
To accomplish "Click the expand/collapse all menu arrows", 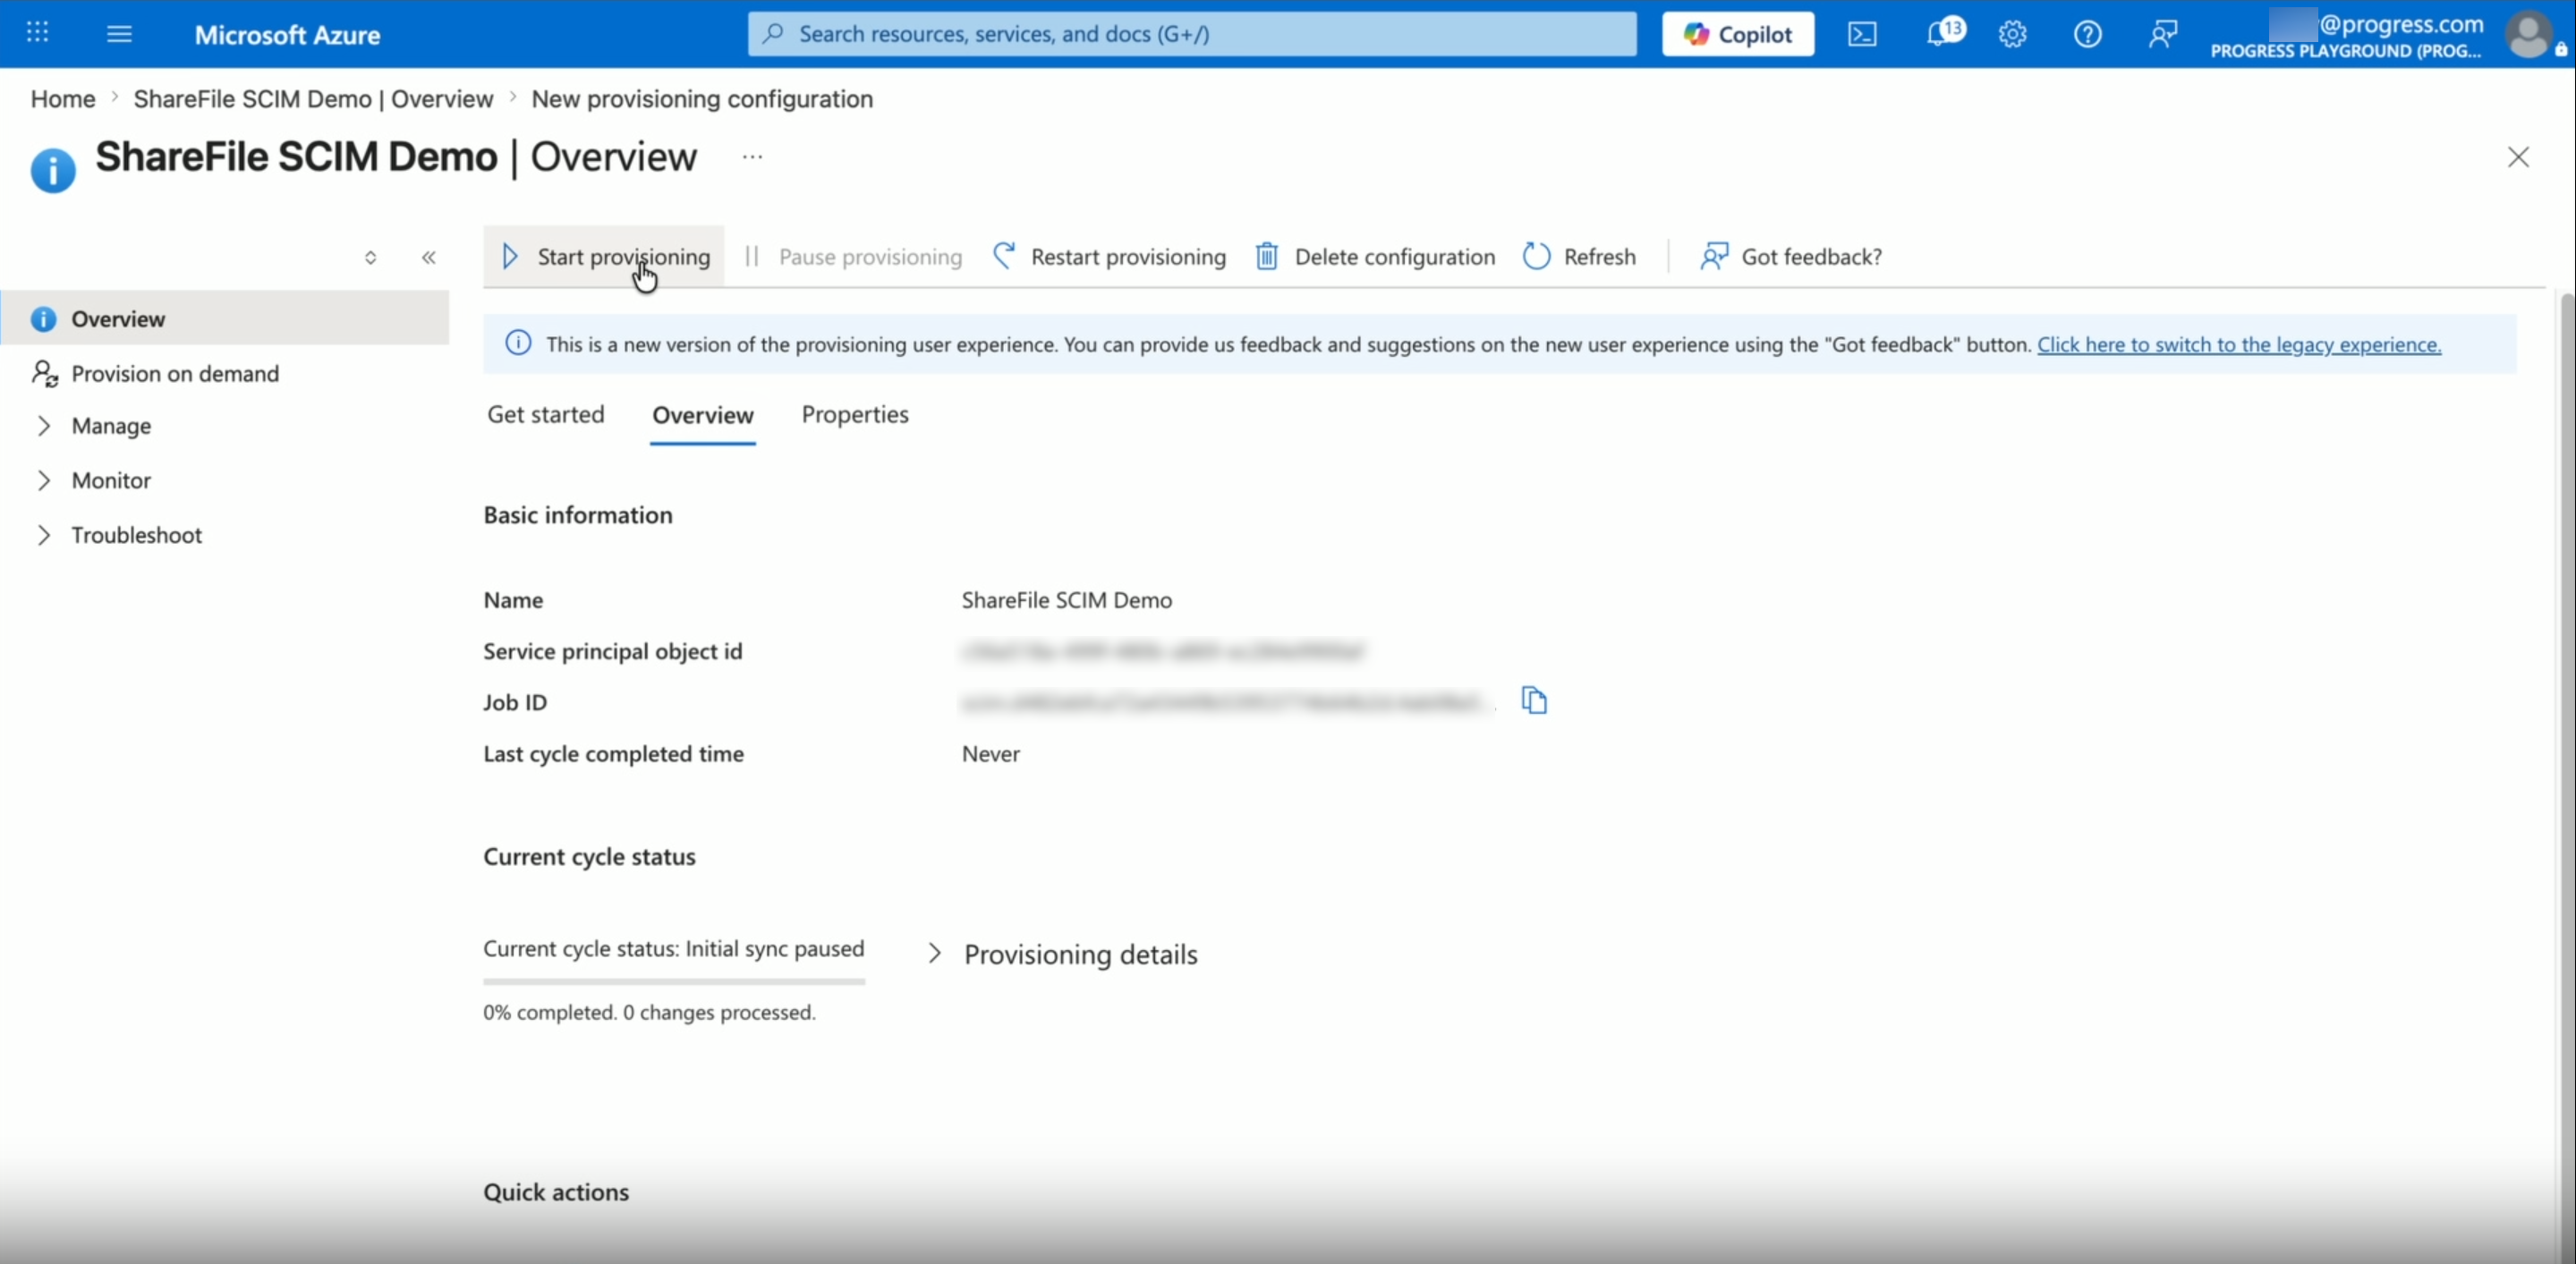I will (371, 257).
